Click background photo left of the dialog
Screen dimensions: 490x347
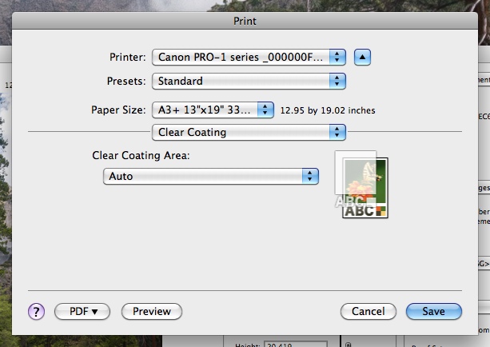(6, 200)
